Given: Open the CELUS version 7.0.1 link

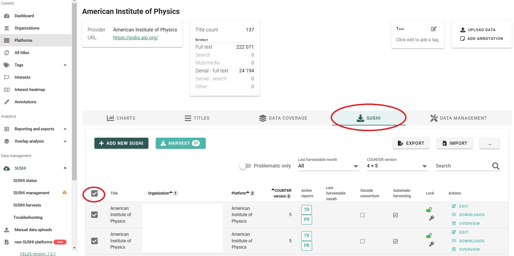Looking at the screenshot, I should [x=38, y=254].
